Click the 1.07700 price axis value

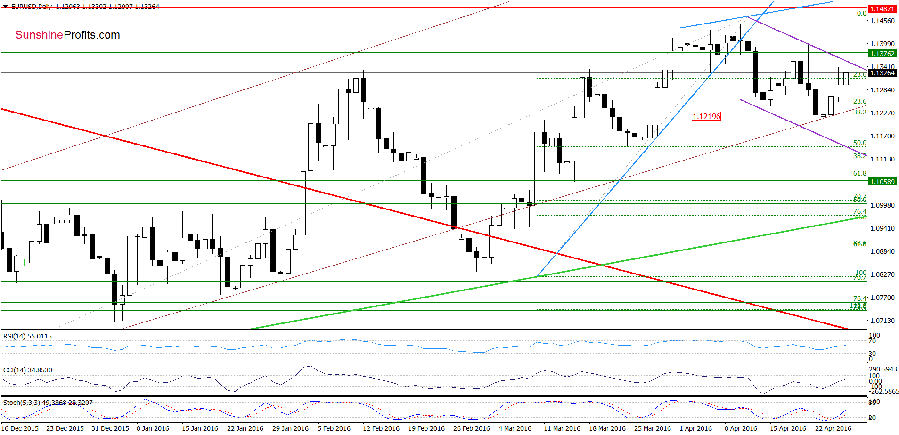883,298
